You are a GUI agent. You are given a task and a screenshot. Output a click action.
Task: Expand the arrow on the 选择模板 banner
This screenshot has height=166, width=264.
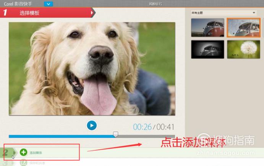point(92,13)
